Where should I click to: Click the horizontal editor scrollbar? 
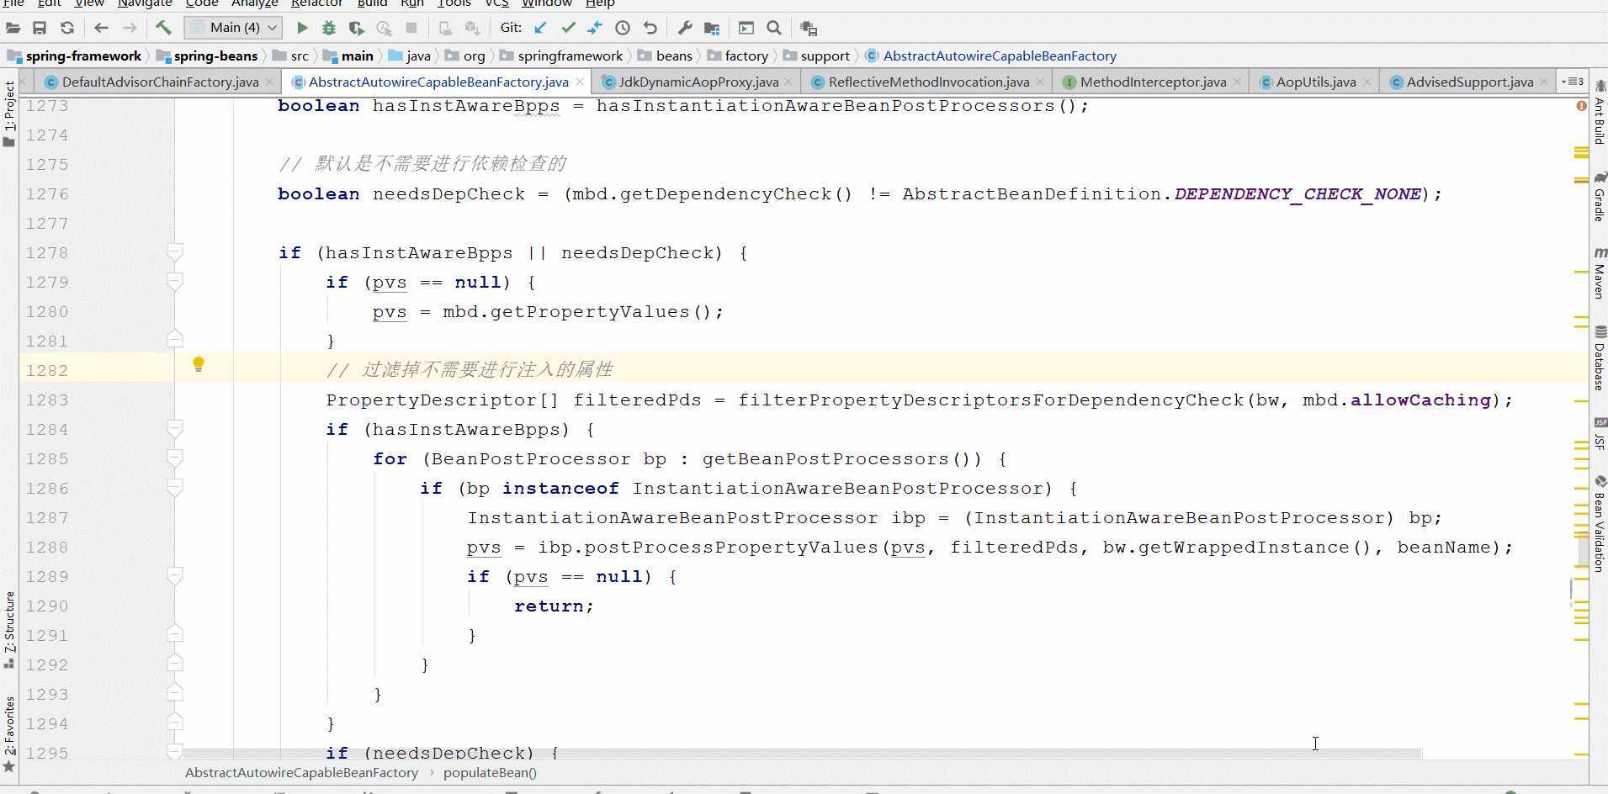pos(801,754)
